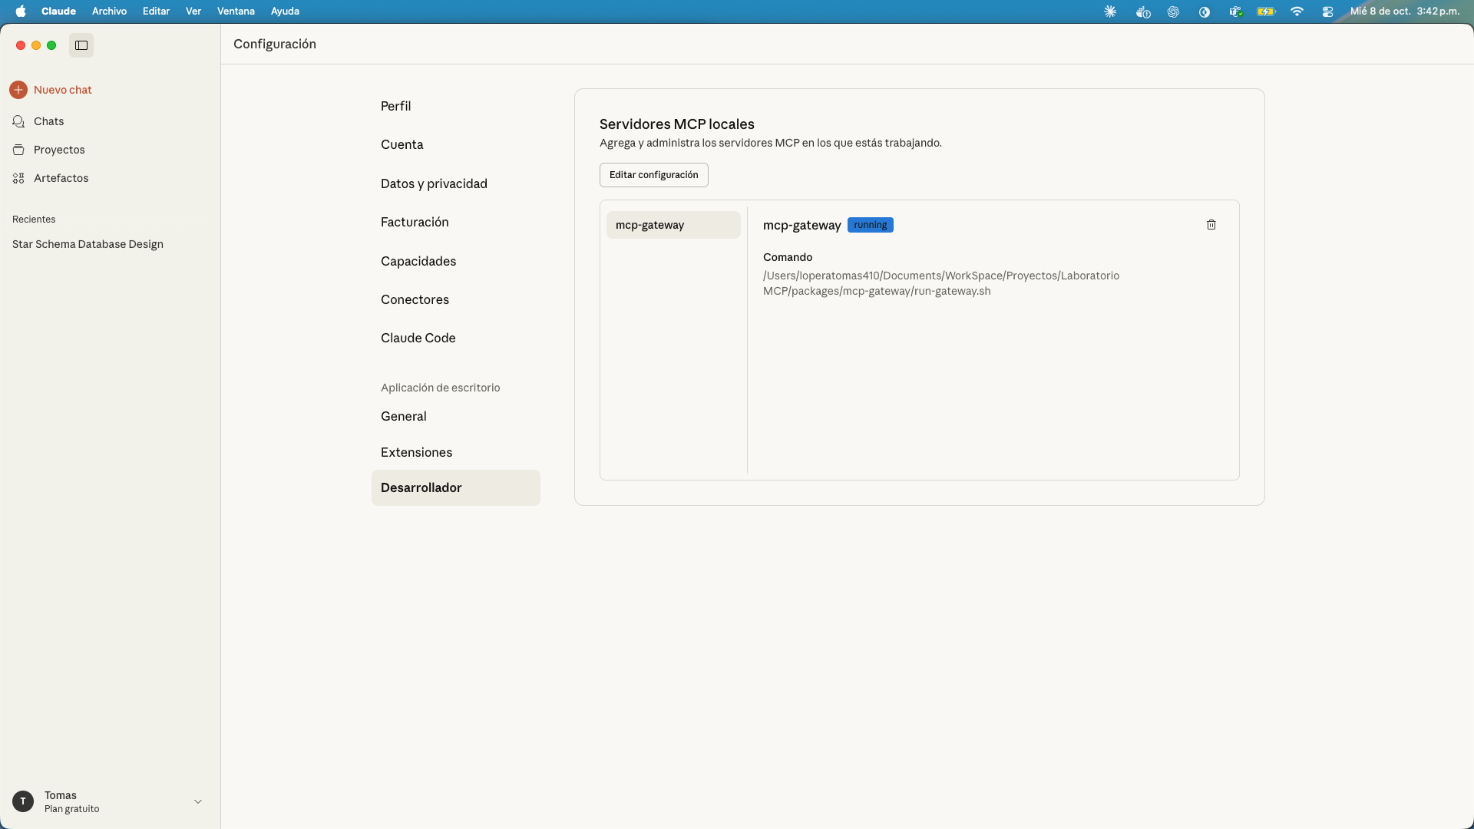The height and width of the screenshot is (829, 1474).
Task: Click the Editar configuración button
Action: tap(654, 175)
